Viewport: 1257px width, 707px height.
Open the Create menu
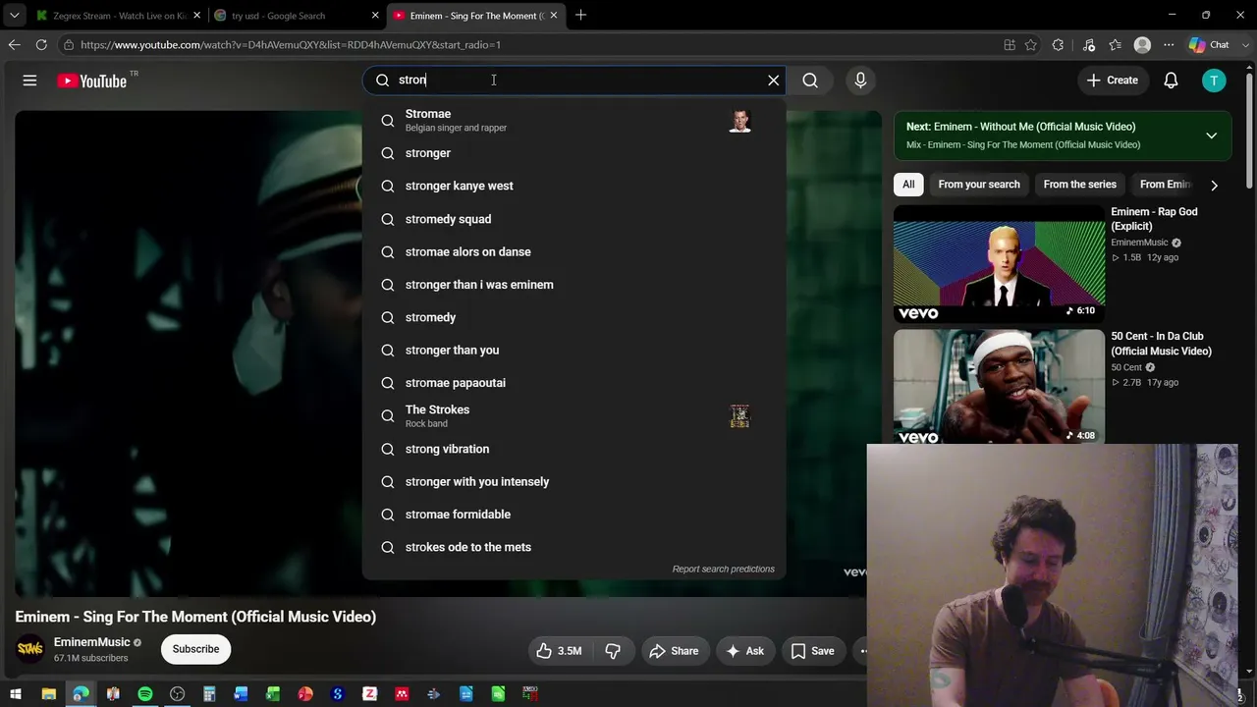1113,81
